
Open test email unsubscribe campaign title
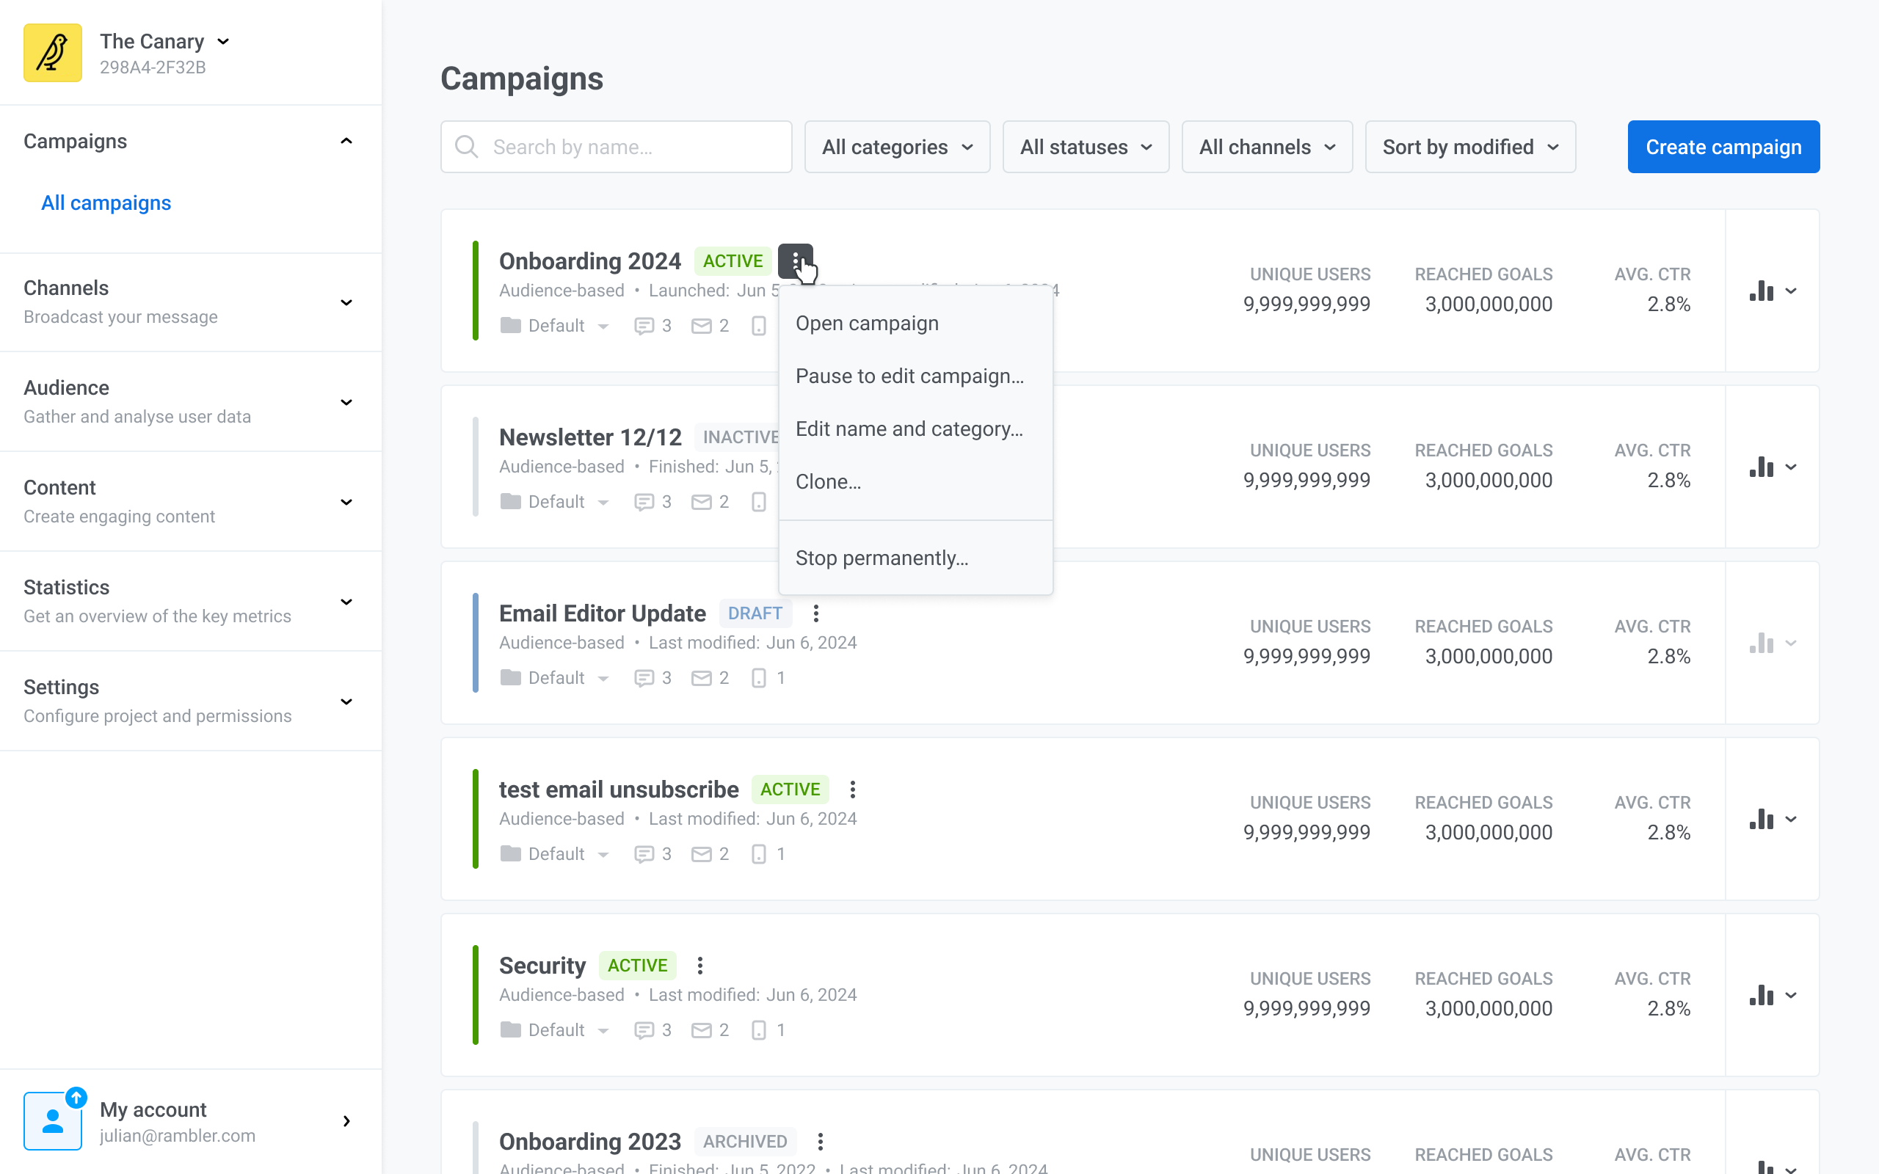coord(619,790)
